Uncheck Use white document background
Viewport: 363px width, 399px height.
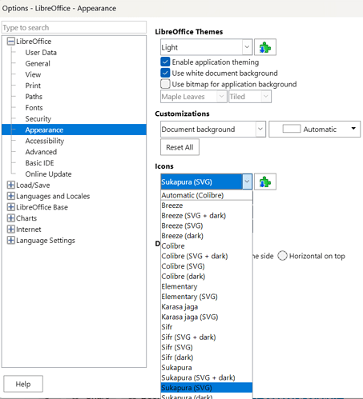pyautogui.click(x=165, y=73)
